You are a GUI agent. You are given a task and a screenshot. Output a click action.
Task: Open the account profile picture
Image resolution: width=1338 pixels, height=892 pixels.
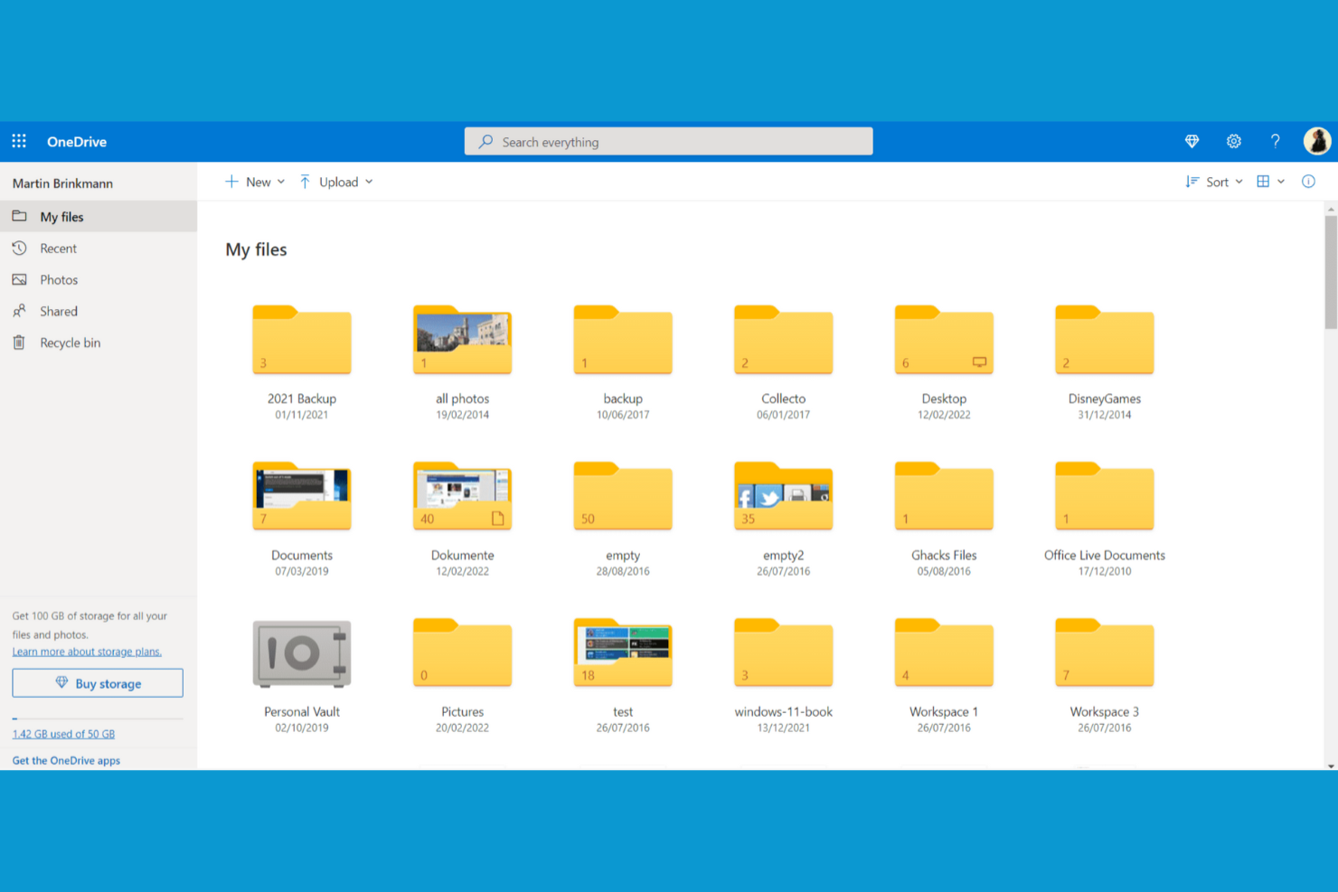pyautogui.click(x=1316, y=141)
